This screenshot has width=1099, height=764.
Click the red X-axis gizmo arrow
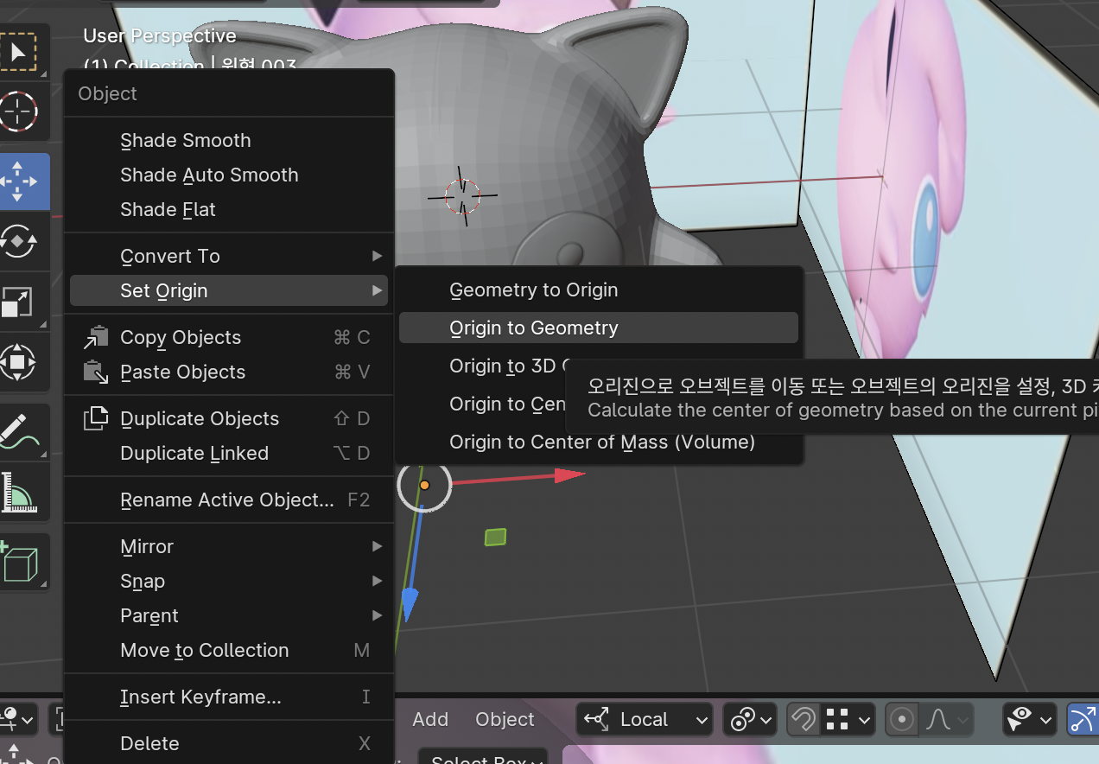pos(569,474)
